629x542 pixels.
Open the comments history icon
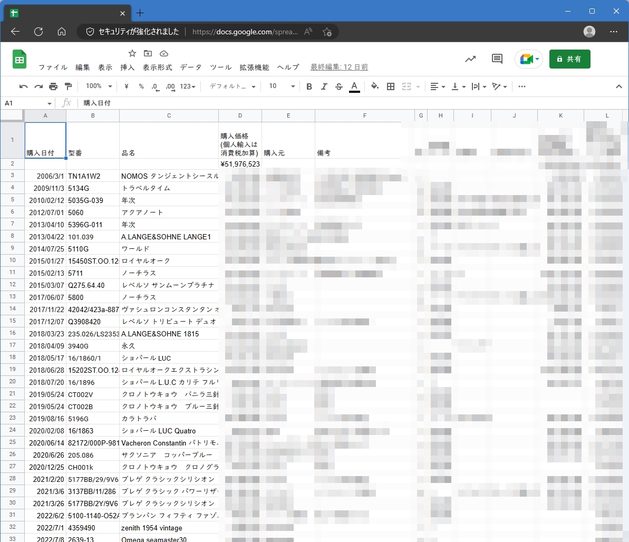pyautogui.click(x=497, y=59)
